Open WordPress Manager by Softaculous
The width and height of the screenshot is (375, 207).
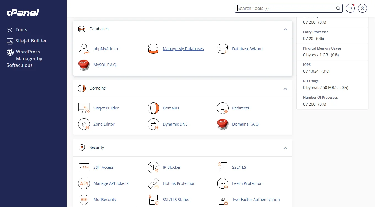coord(24,58)
